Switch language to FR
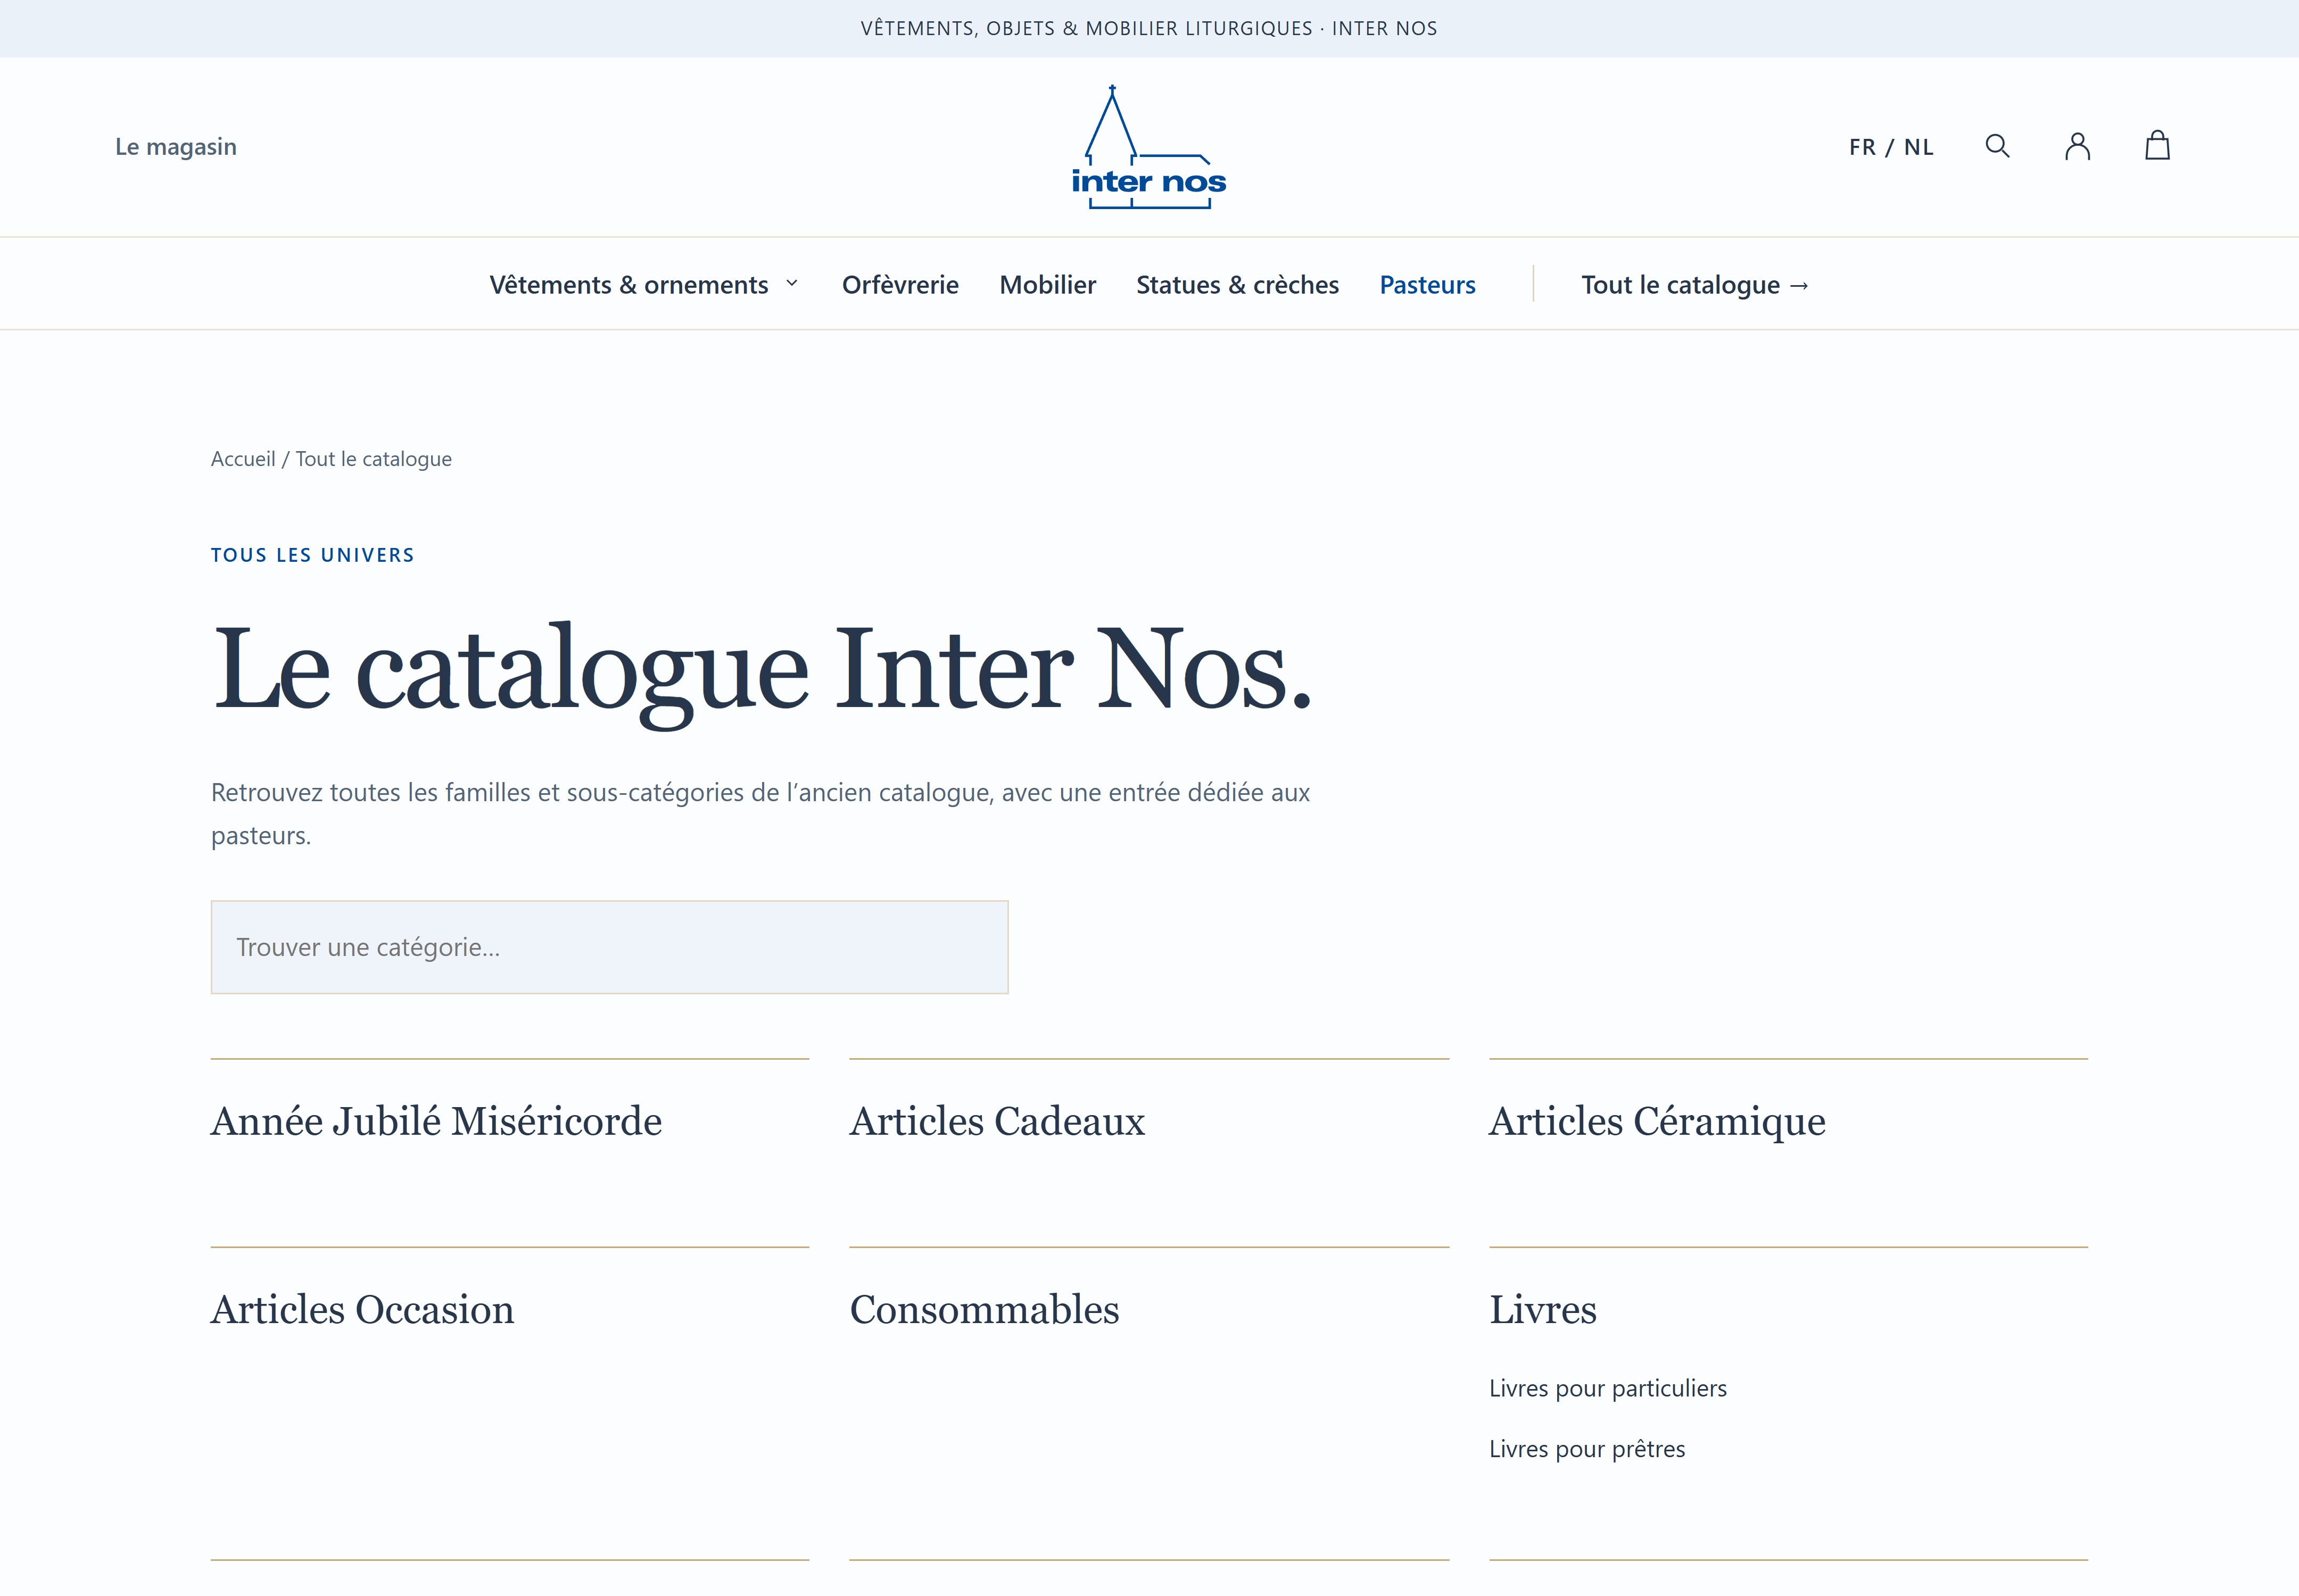The width and height of the screenshot is (2299, 1596). click(x=1862, y=147)
